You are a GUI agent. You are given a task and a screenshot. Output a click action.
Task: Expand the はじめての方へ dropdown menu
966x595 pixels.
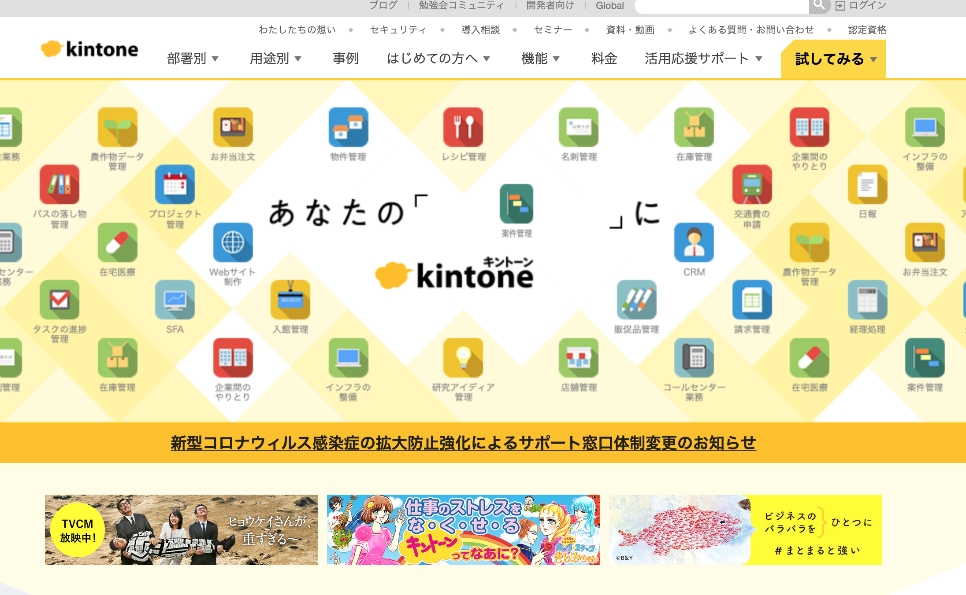(x=438, y=59)
